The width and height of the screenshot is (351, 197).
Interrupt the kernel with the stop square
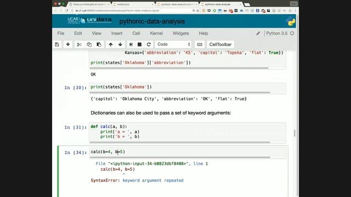139,44
